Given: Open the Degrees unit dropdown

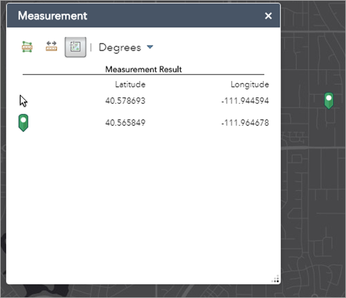Looking at the screenshot, I should click(x=126, y=48).
